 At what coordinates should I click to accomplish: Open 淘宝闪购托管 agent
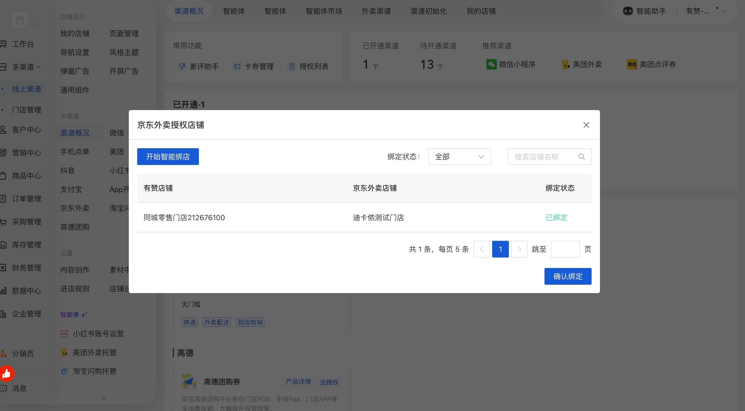point(88,371)
